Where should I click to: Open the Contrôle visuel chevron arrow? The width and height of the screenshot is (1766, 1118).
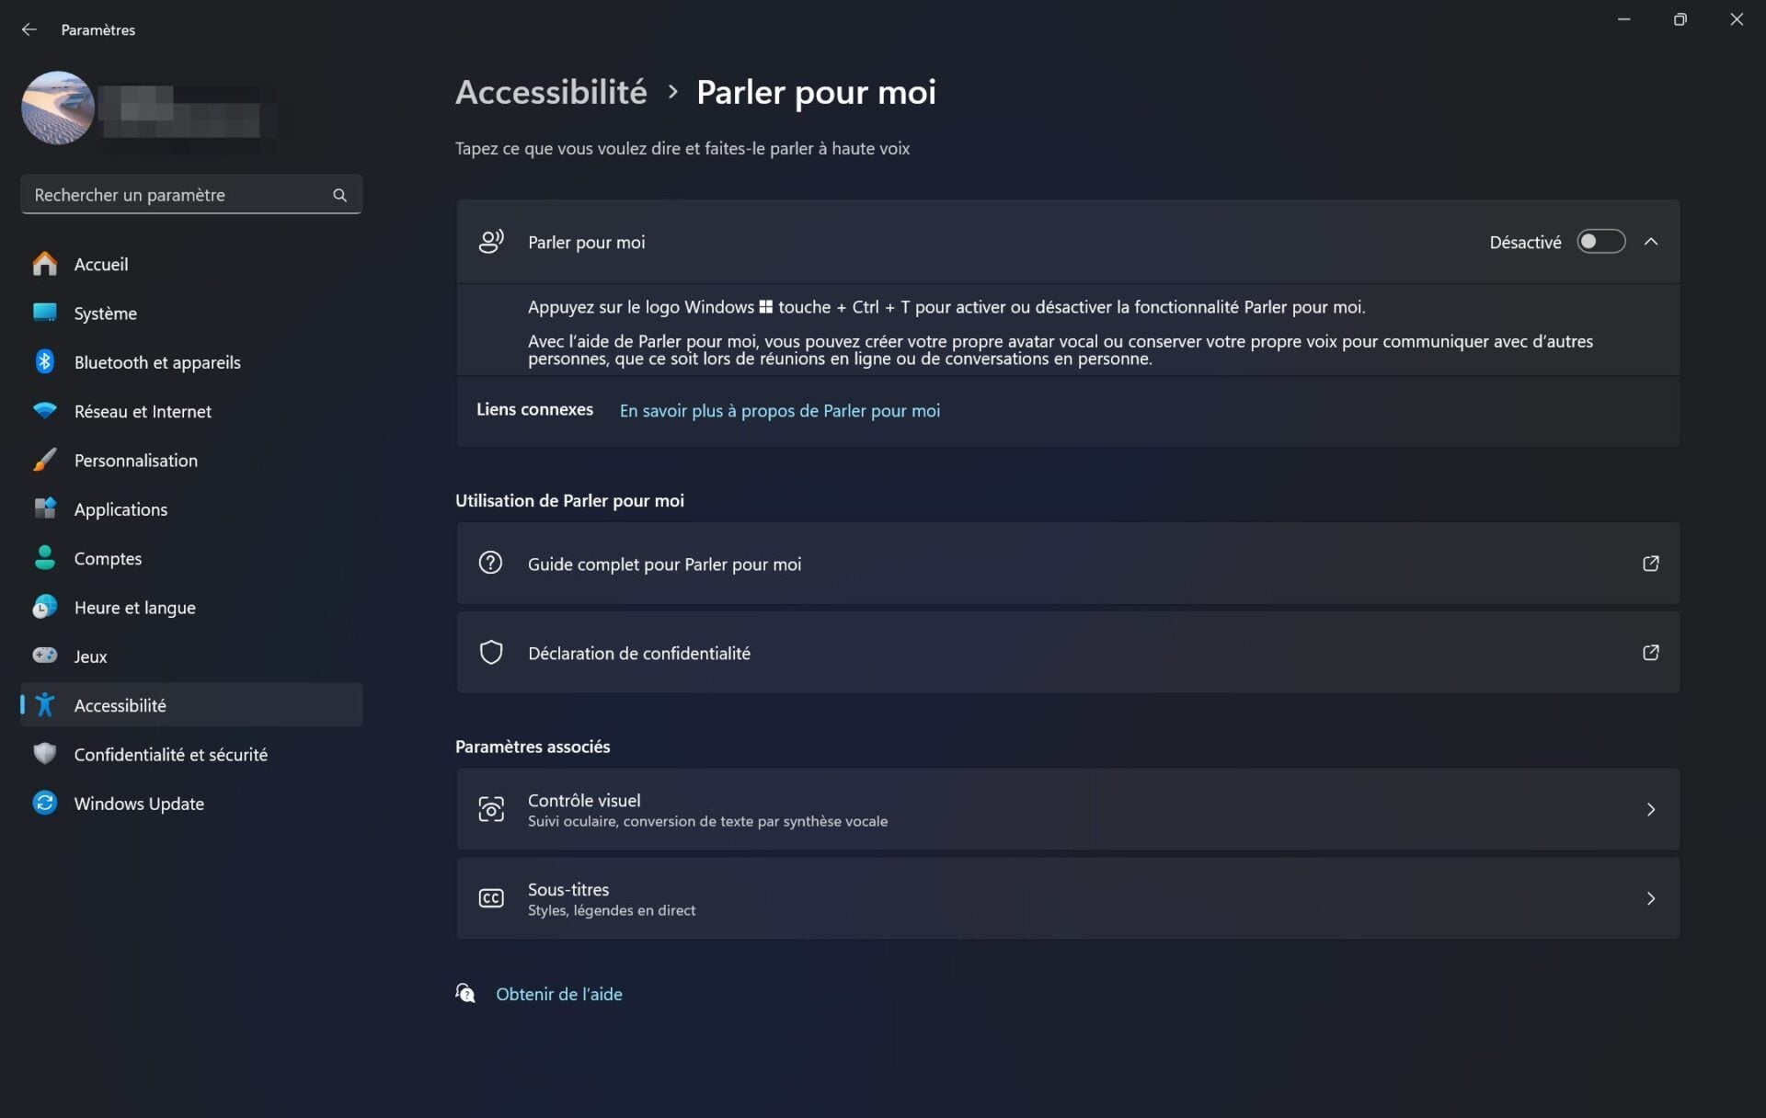1651,809
